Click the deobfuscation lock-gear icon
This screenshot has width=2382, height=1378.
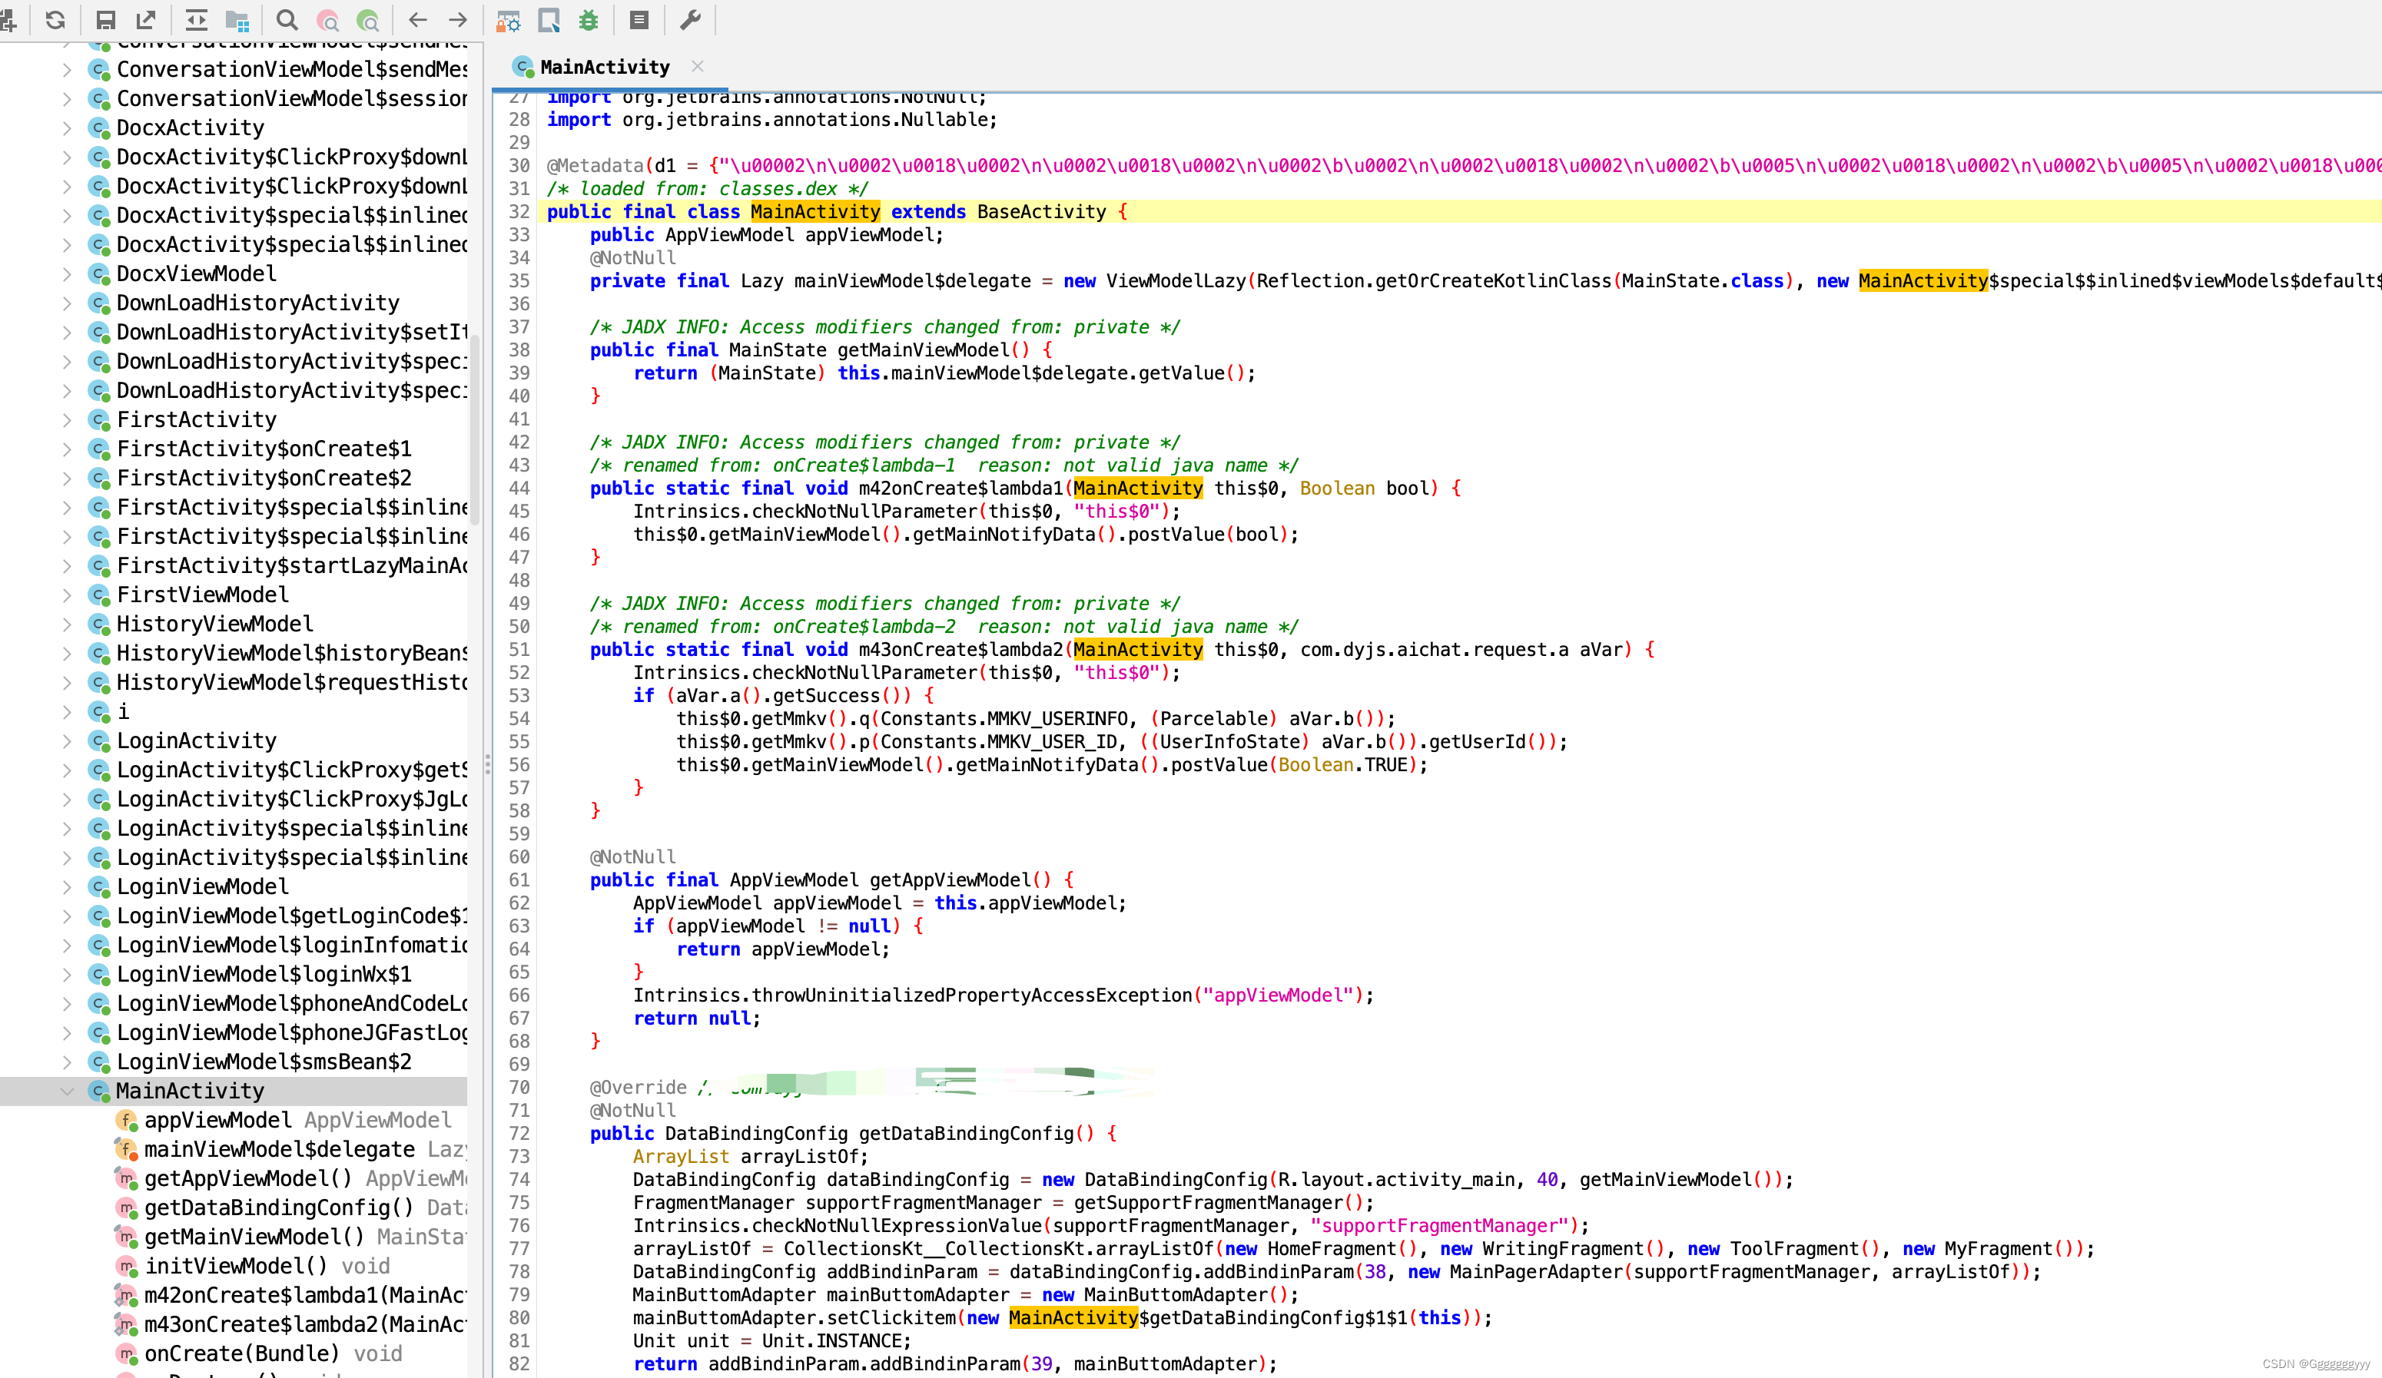[508, 20]
